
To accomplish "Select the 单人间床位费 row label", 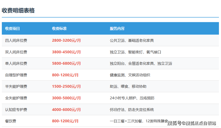I will coord(16,63).
